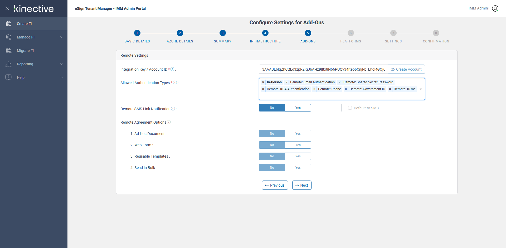Viewport: 506px width, 248px height.
Task: Click step 8 circle Confirmation
Action: click(436, 33)
